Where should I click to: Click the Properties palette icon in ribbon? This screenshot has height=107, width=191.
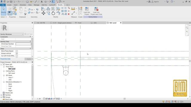click(x=10, y=13)
